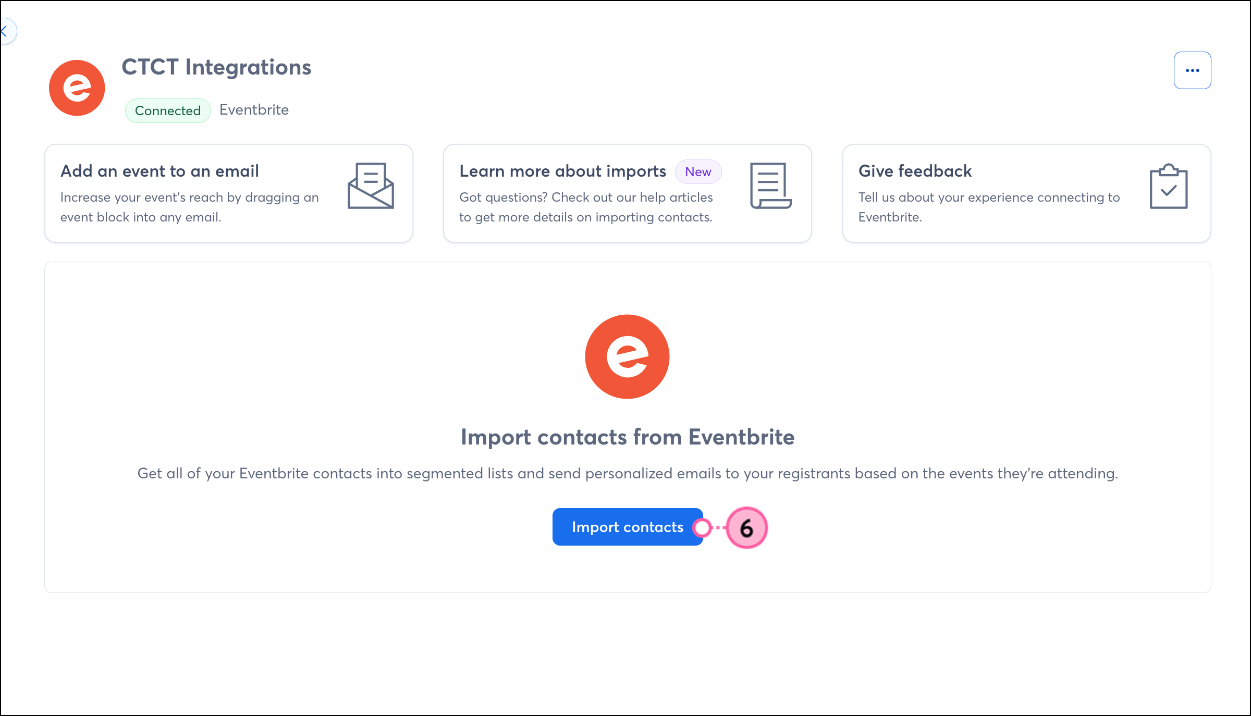
Task: Click the large central Eventbrite logo
Action: pyautogui.click(x=627, y=356)
